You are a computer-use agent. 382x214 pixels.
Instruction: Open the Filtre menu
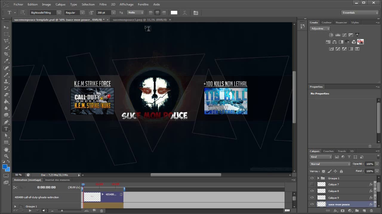(103, 4)
